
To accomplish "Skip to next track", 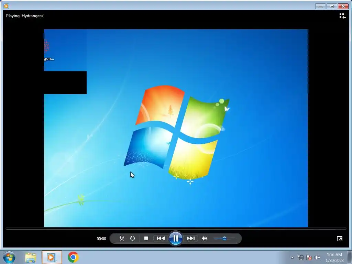I will coord(190,239).
